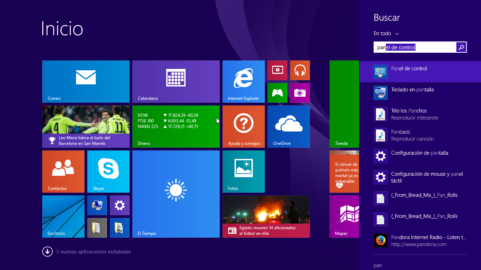Screen dimensions: 481x270
Task: Open the Escritorio desktop tile
Action: point(63,217)
